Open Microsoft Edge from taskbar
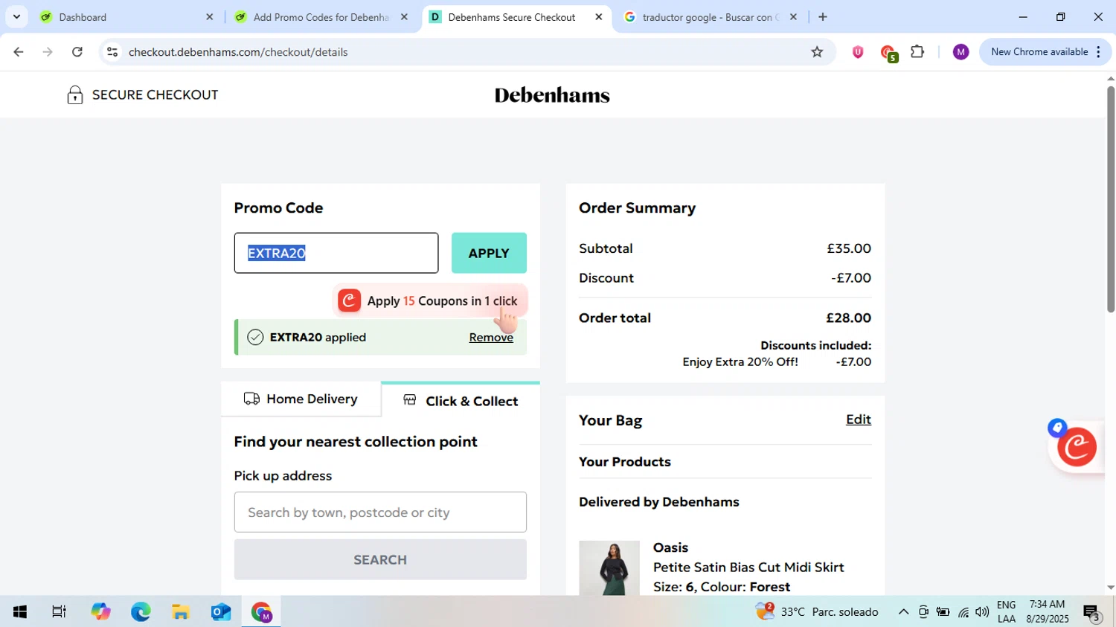Screen dimensions: 1116x627 [x=141, y=612]
